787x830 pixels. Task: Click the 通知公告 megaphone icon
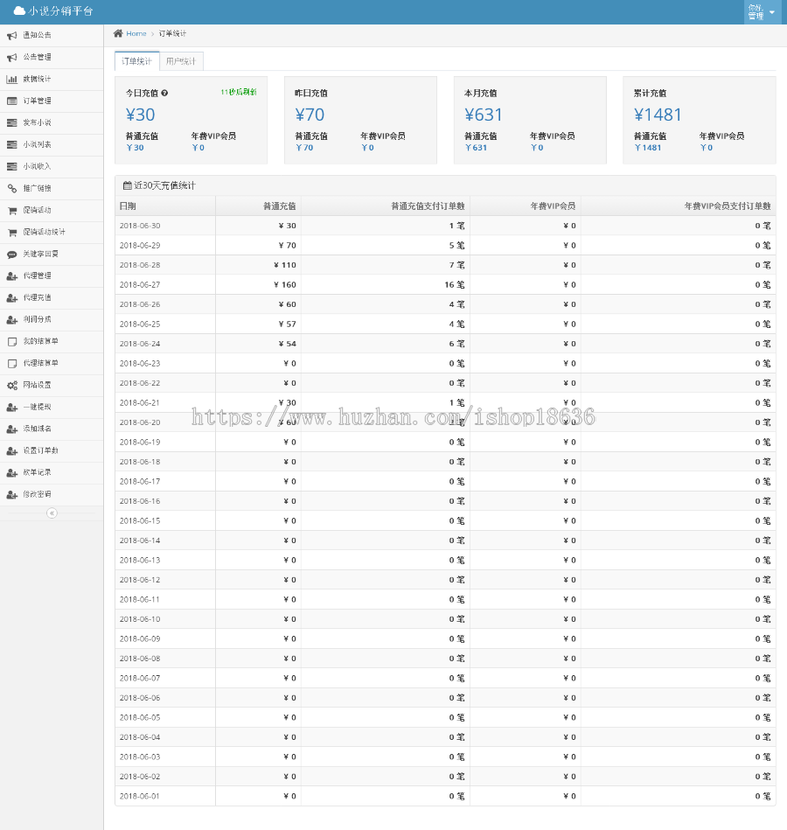[x=12, y=35]
